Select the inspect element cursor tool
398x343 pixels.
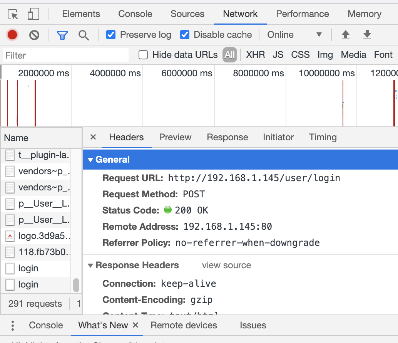click(12, 13)
